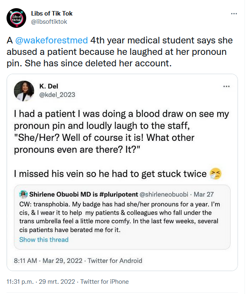Click the 'Twitter for iPhone' source label
The width and height of the screenshot is (249, 294).
coord(105,282)
